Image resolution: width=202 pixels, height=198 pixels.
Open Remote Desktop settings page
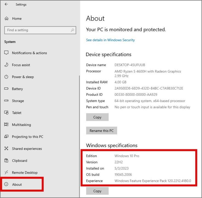coord(25,173)
